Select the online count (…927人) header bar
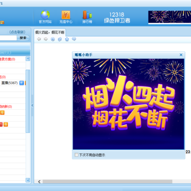The height and width of the screenshot is (191, 191). tap(15, 53)
